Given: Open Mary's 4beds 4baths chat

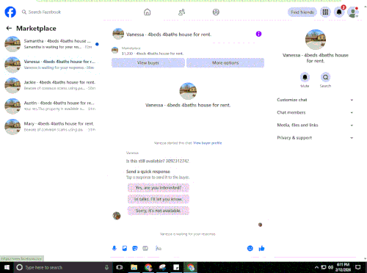Looking at the screenshot, I should click(51, 127).
